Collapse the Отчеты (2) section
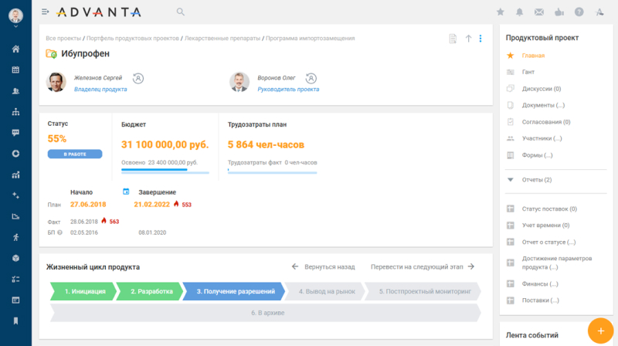This screenshot has width=618, height=346. (510, 180)
